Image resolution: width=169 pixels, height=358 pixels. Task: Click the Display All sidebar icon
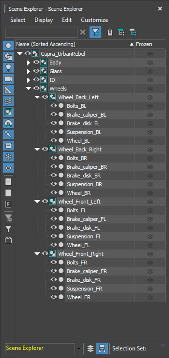tap(8, 182)
